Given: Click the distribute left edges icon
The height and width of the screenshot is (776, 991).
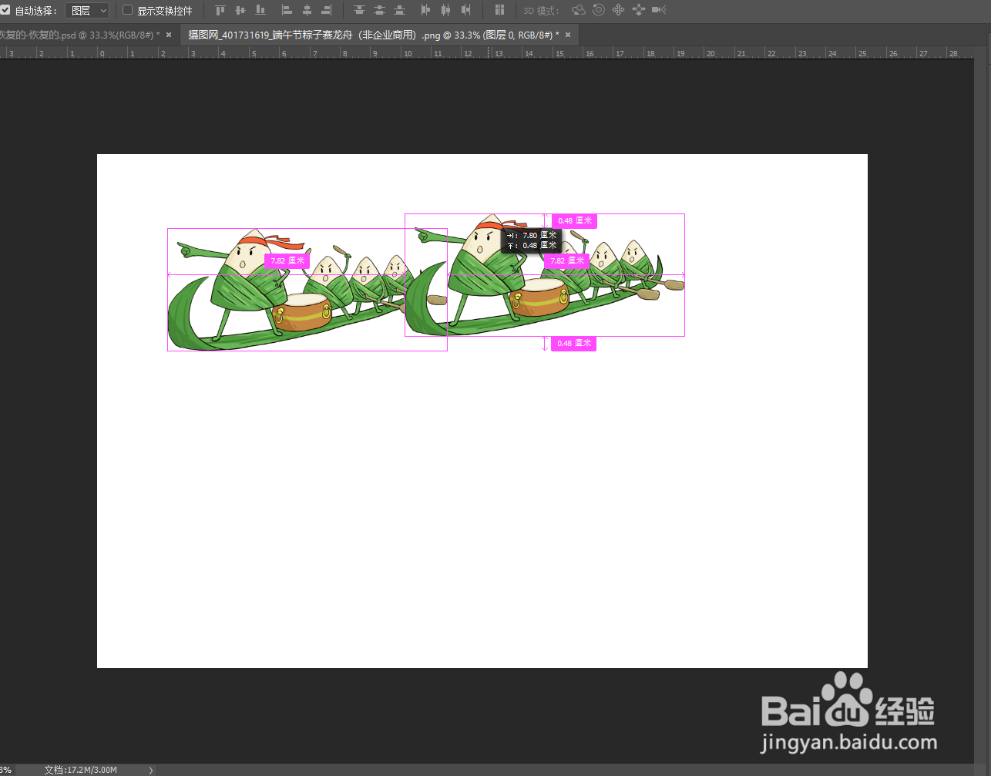Looking at the screenshot, I should [x=426, y=10].
